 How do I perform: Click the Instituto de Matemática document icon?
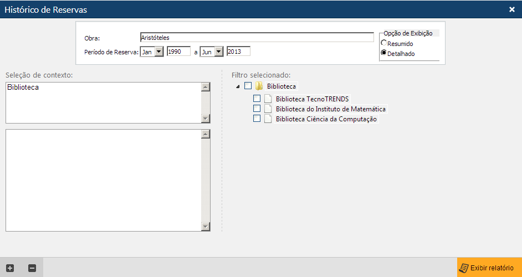pyautogui.click(x=268, y=109)
